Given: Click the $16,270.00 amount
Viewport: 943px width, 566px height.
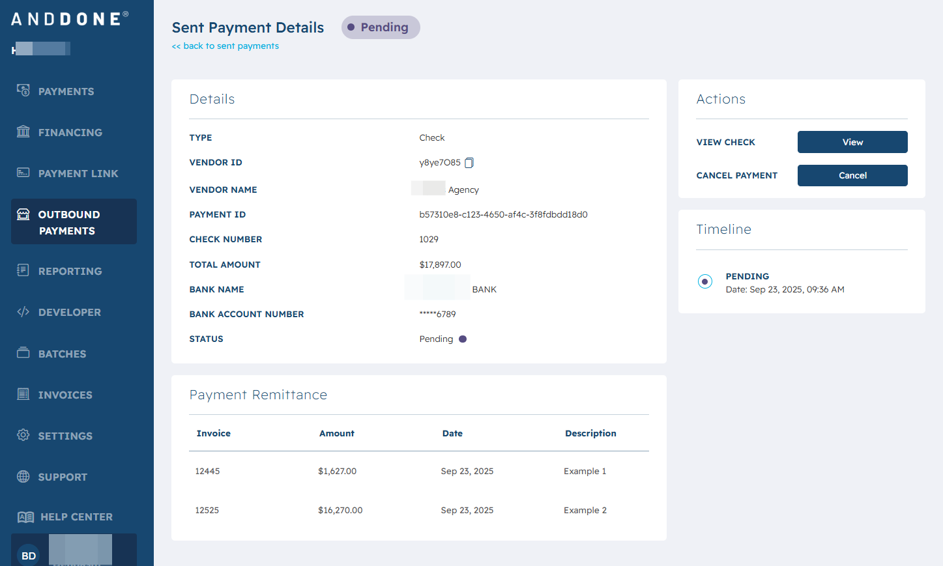Looking at the screenshot, I should coord(340,510).
